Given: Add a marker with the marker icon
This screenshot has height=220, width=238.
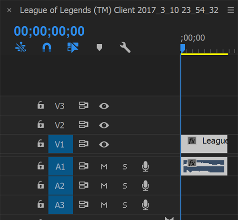Looking at the screenshot, I should pyautogui.click(x=99, y=48).
